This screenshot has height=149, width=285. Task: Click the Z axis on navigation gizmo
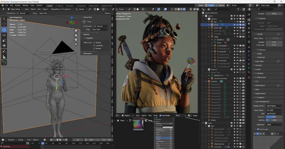point(72,18)
